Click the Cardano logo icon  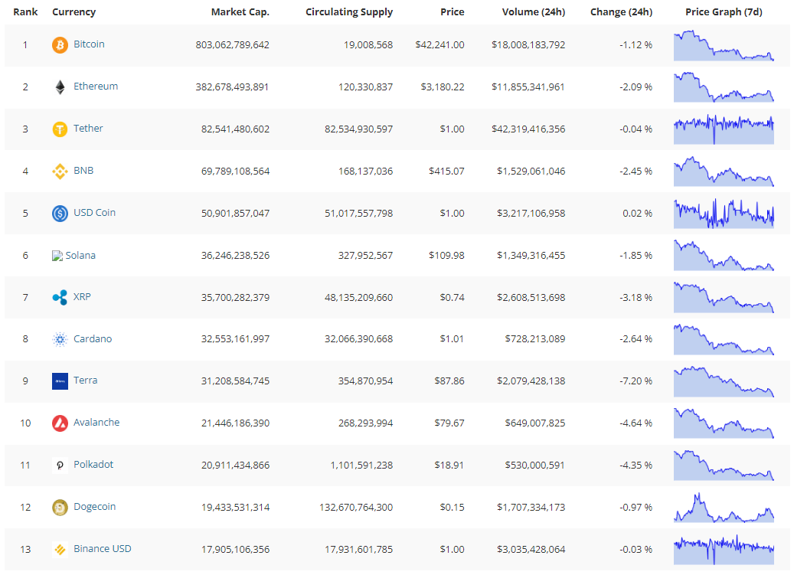(x=60, y=339)
